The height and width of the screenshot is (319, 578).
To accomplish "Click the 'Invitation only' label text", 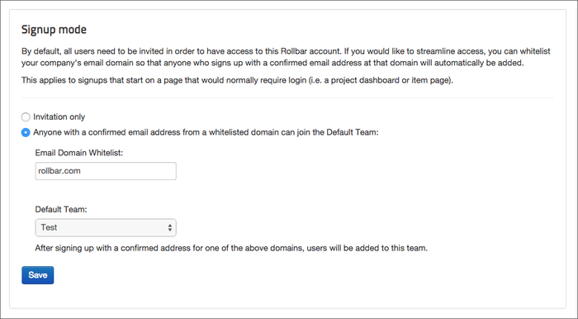I will click(x=59, y=117).
